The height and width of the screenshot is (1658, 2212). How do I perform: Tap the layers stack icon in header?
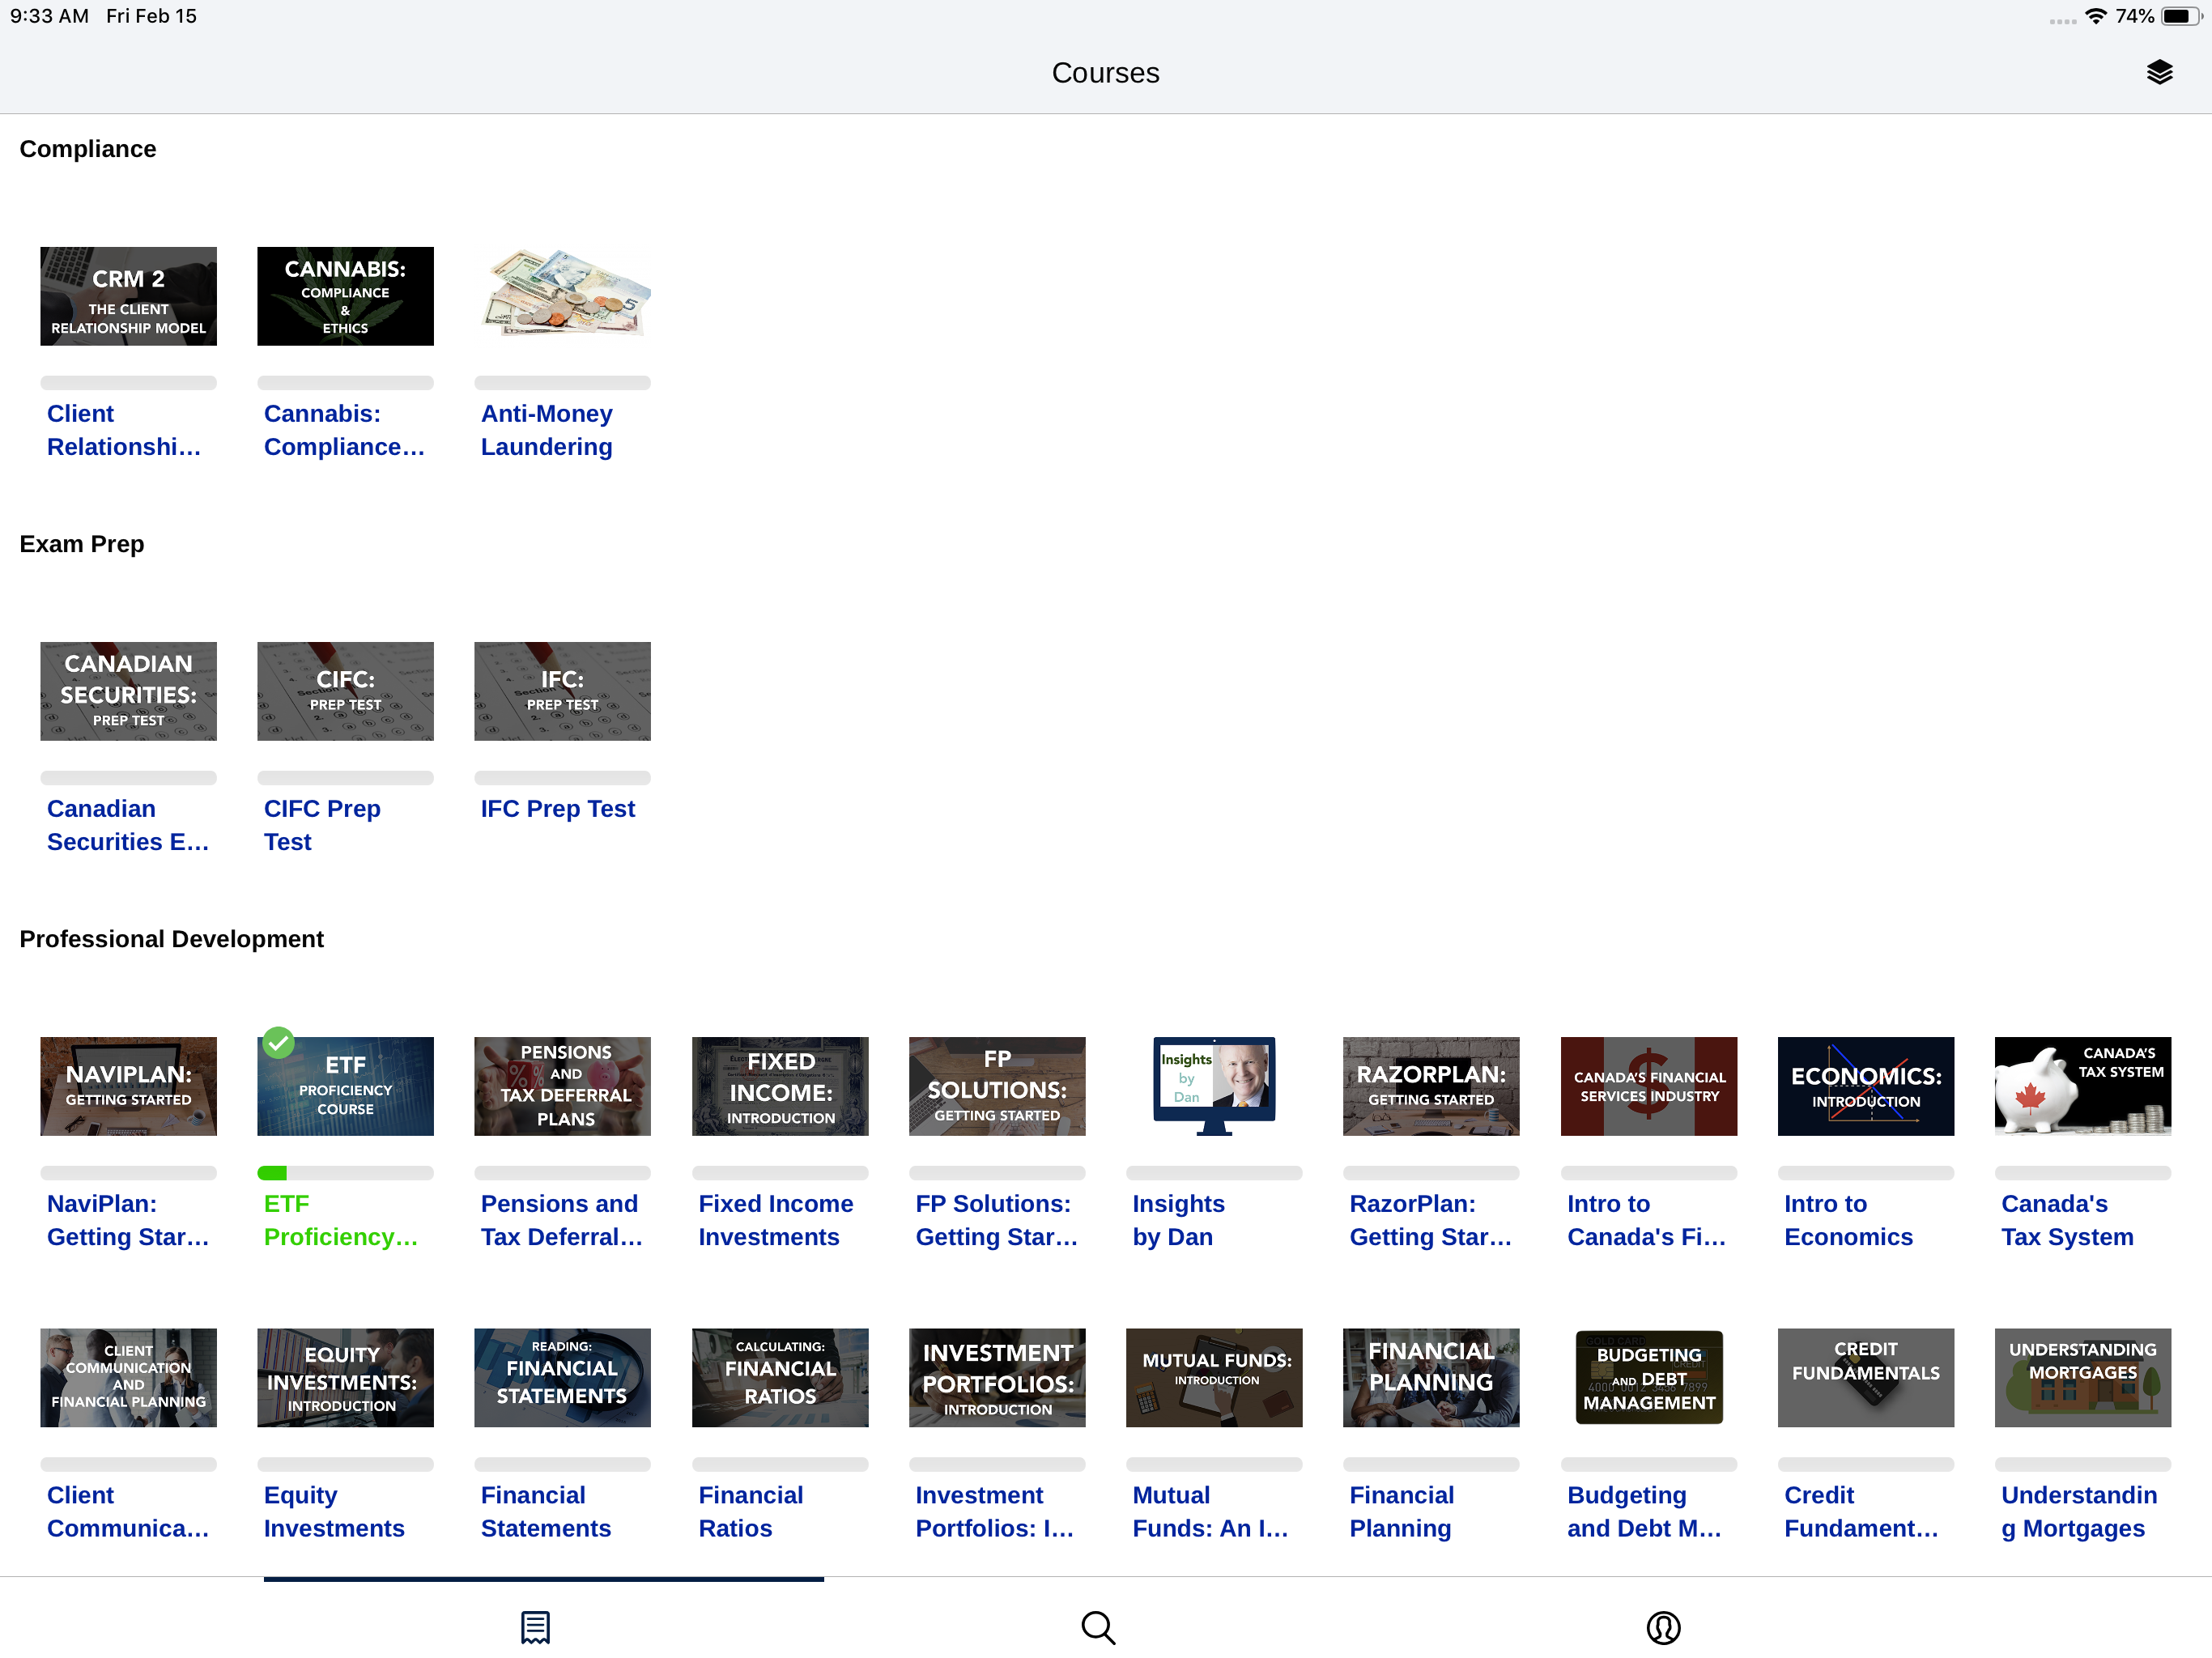[2159, 72]
